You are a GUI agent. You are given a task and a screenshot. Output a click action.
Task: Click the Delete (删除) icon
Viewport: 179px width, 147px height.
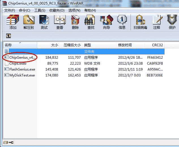click(x=75, y=20)
